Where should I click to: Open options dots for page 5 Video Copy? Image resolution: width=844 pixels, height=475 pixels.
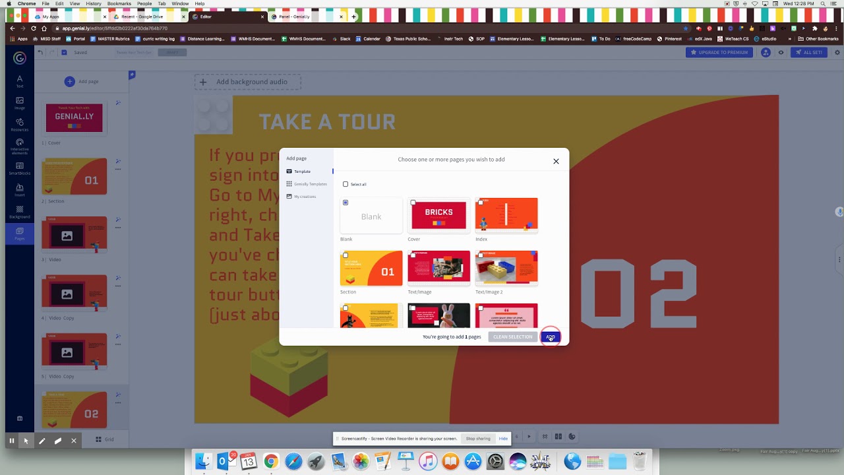click(118, 344)
